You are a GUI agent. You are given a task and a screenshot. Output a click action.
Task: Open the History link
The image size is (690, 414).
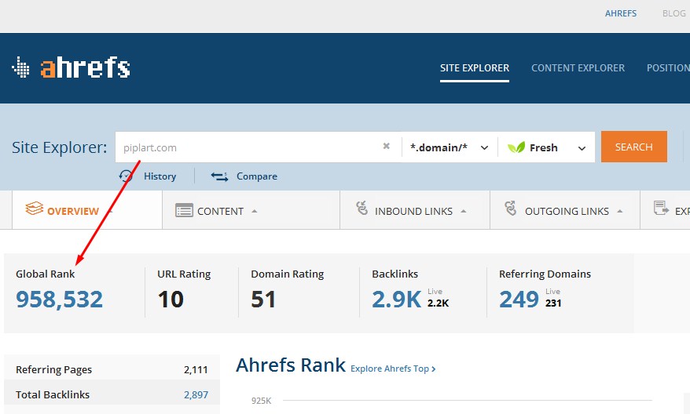[x=160, y=176]
